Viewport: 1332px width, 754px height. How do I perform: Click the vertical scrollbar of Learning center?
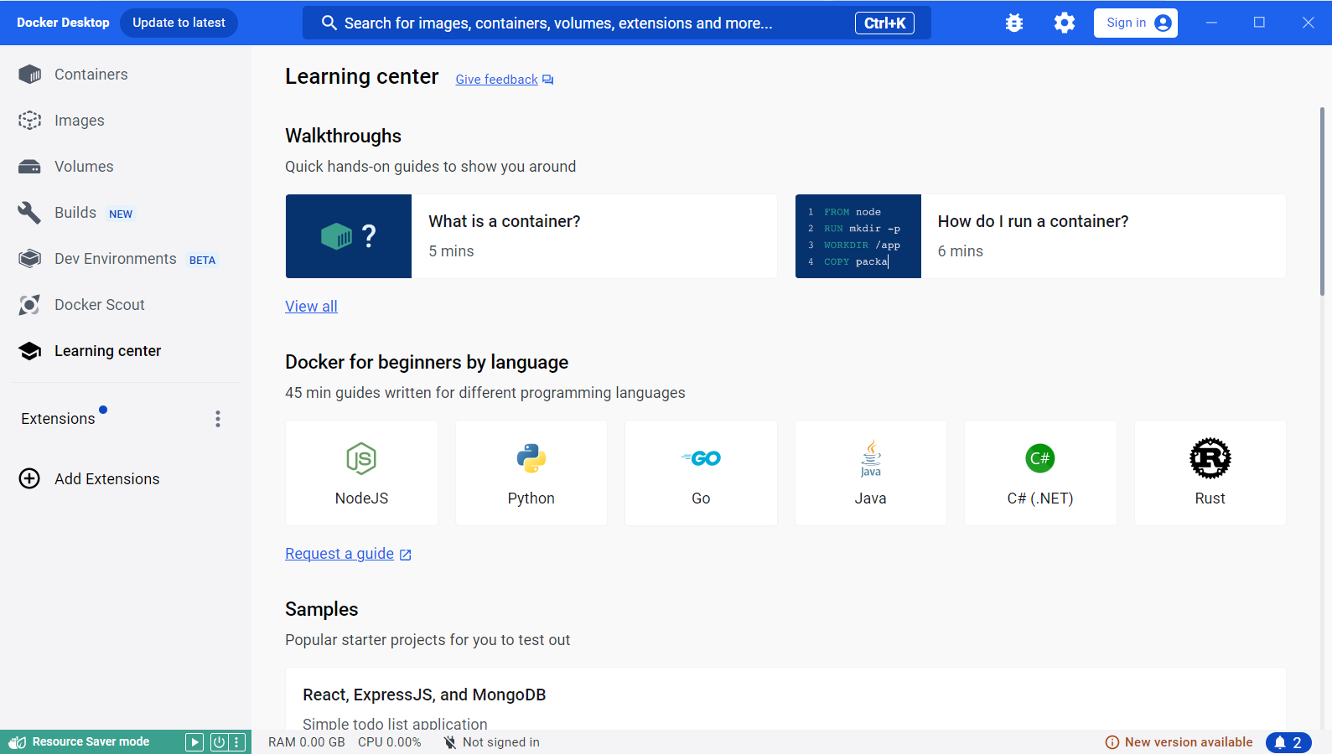coord(1322,201)
